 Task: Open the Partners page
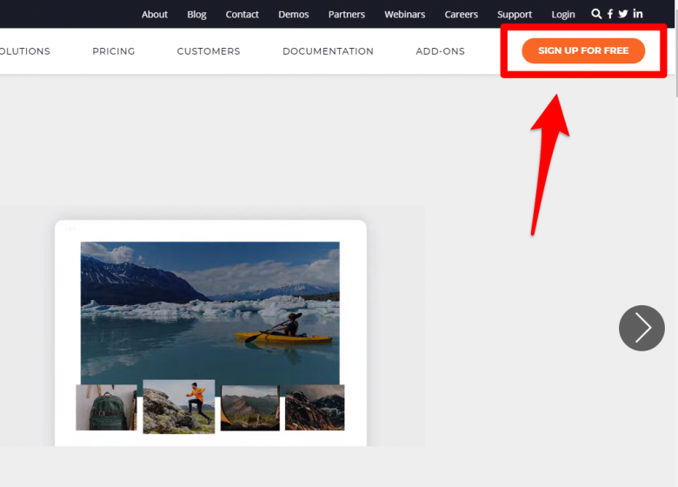tap(347, 14)
